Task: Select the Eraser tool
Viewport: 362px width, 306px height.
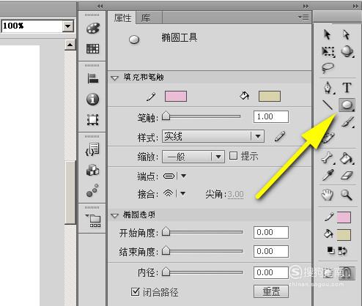Action: pos(347,175)
